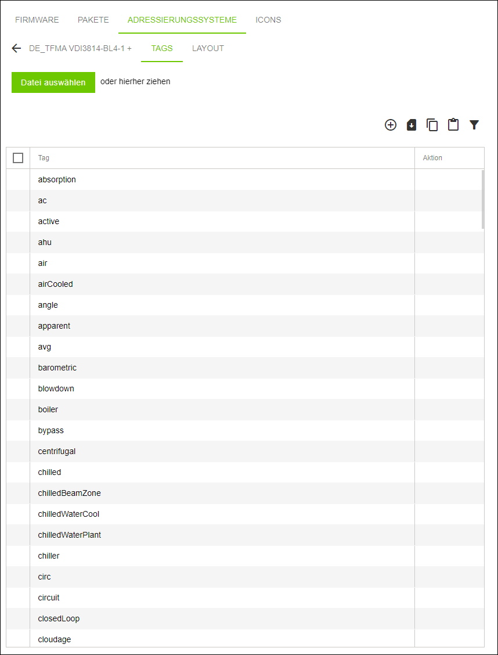Select the circuit tag row
This screenshot has width=498, height=655.
245,598
